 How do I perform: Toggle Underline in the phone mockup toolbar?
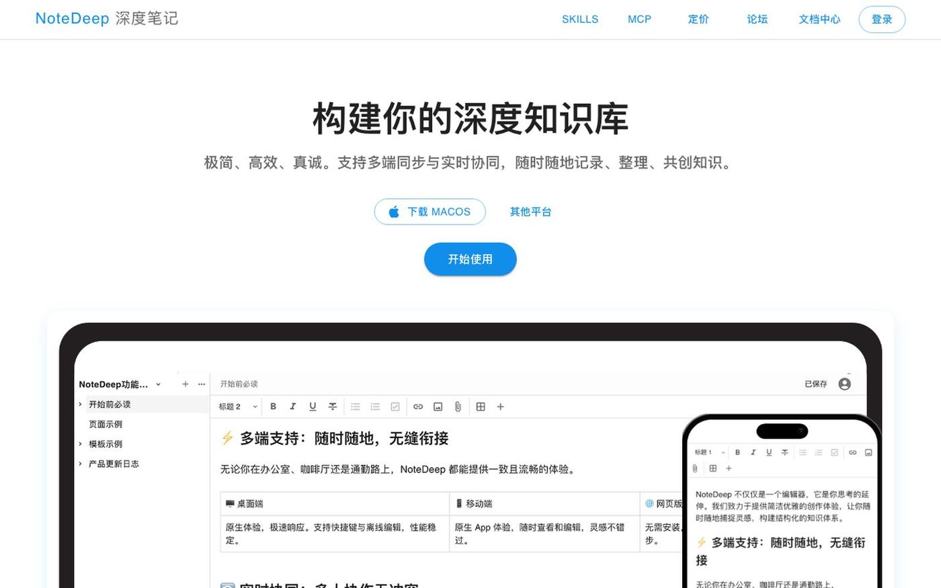click(769, 452)
